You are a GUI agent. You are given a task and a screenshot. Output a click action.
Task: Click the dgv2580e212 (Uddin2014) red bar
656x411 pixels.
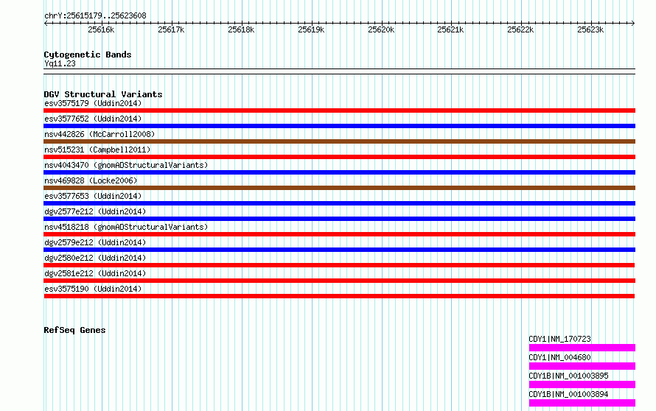pos(339,265)
